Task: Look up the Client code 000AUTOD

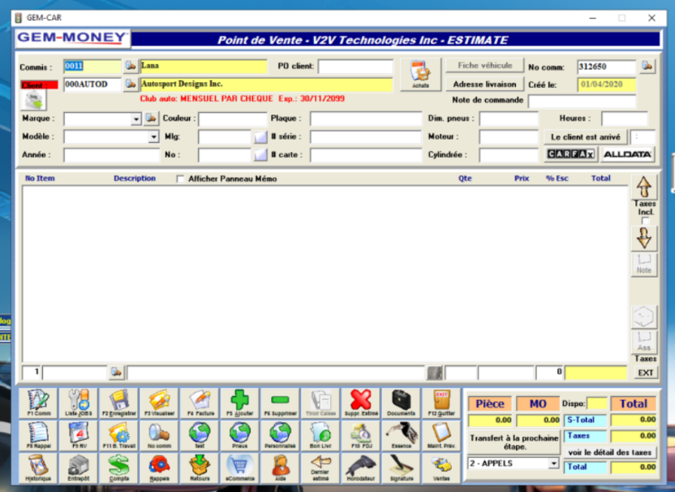Action: click(130, 84)
